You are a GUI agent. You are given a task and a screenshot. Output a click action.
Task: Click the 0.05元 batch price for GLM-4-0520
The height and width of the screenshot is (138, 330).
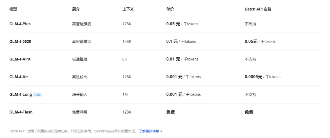coord(251,42)
